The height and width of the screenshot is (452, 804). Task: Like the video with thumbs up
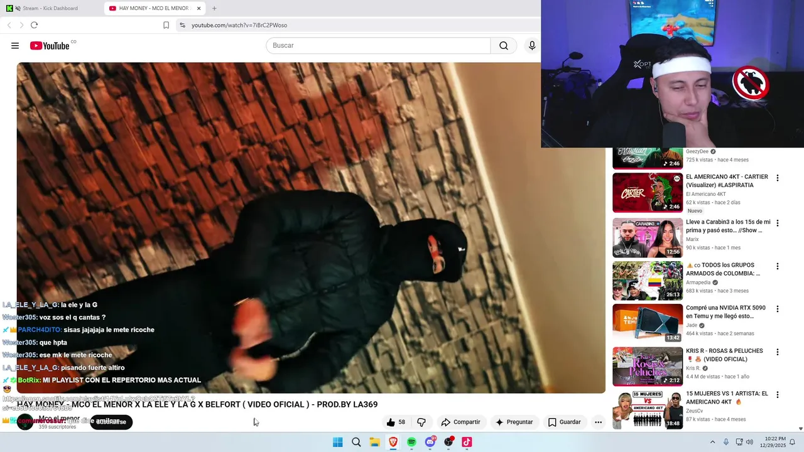point(396,422)
